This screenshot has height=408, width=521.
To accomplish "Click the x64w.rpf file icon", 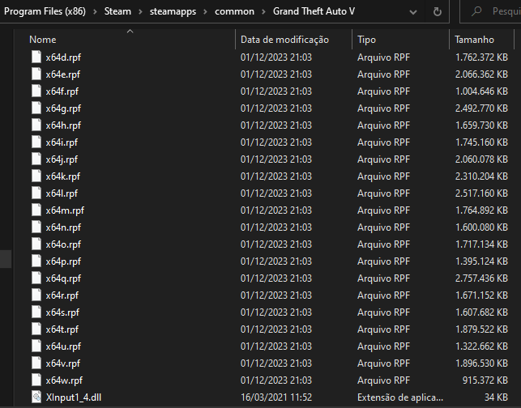I will [36, 380].
